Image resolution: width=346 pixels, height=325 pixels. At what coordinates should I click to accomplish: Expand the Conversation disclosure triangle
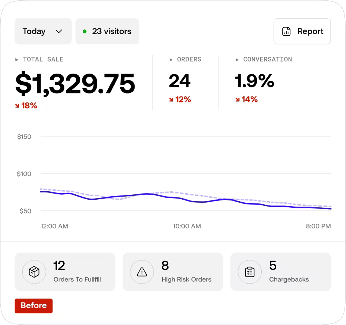237,60
